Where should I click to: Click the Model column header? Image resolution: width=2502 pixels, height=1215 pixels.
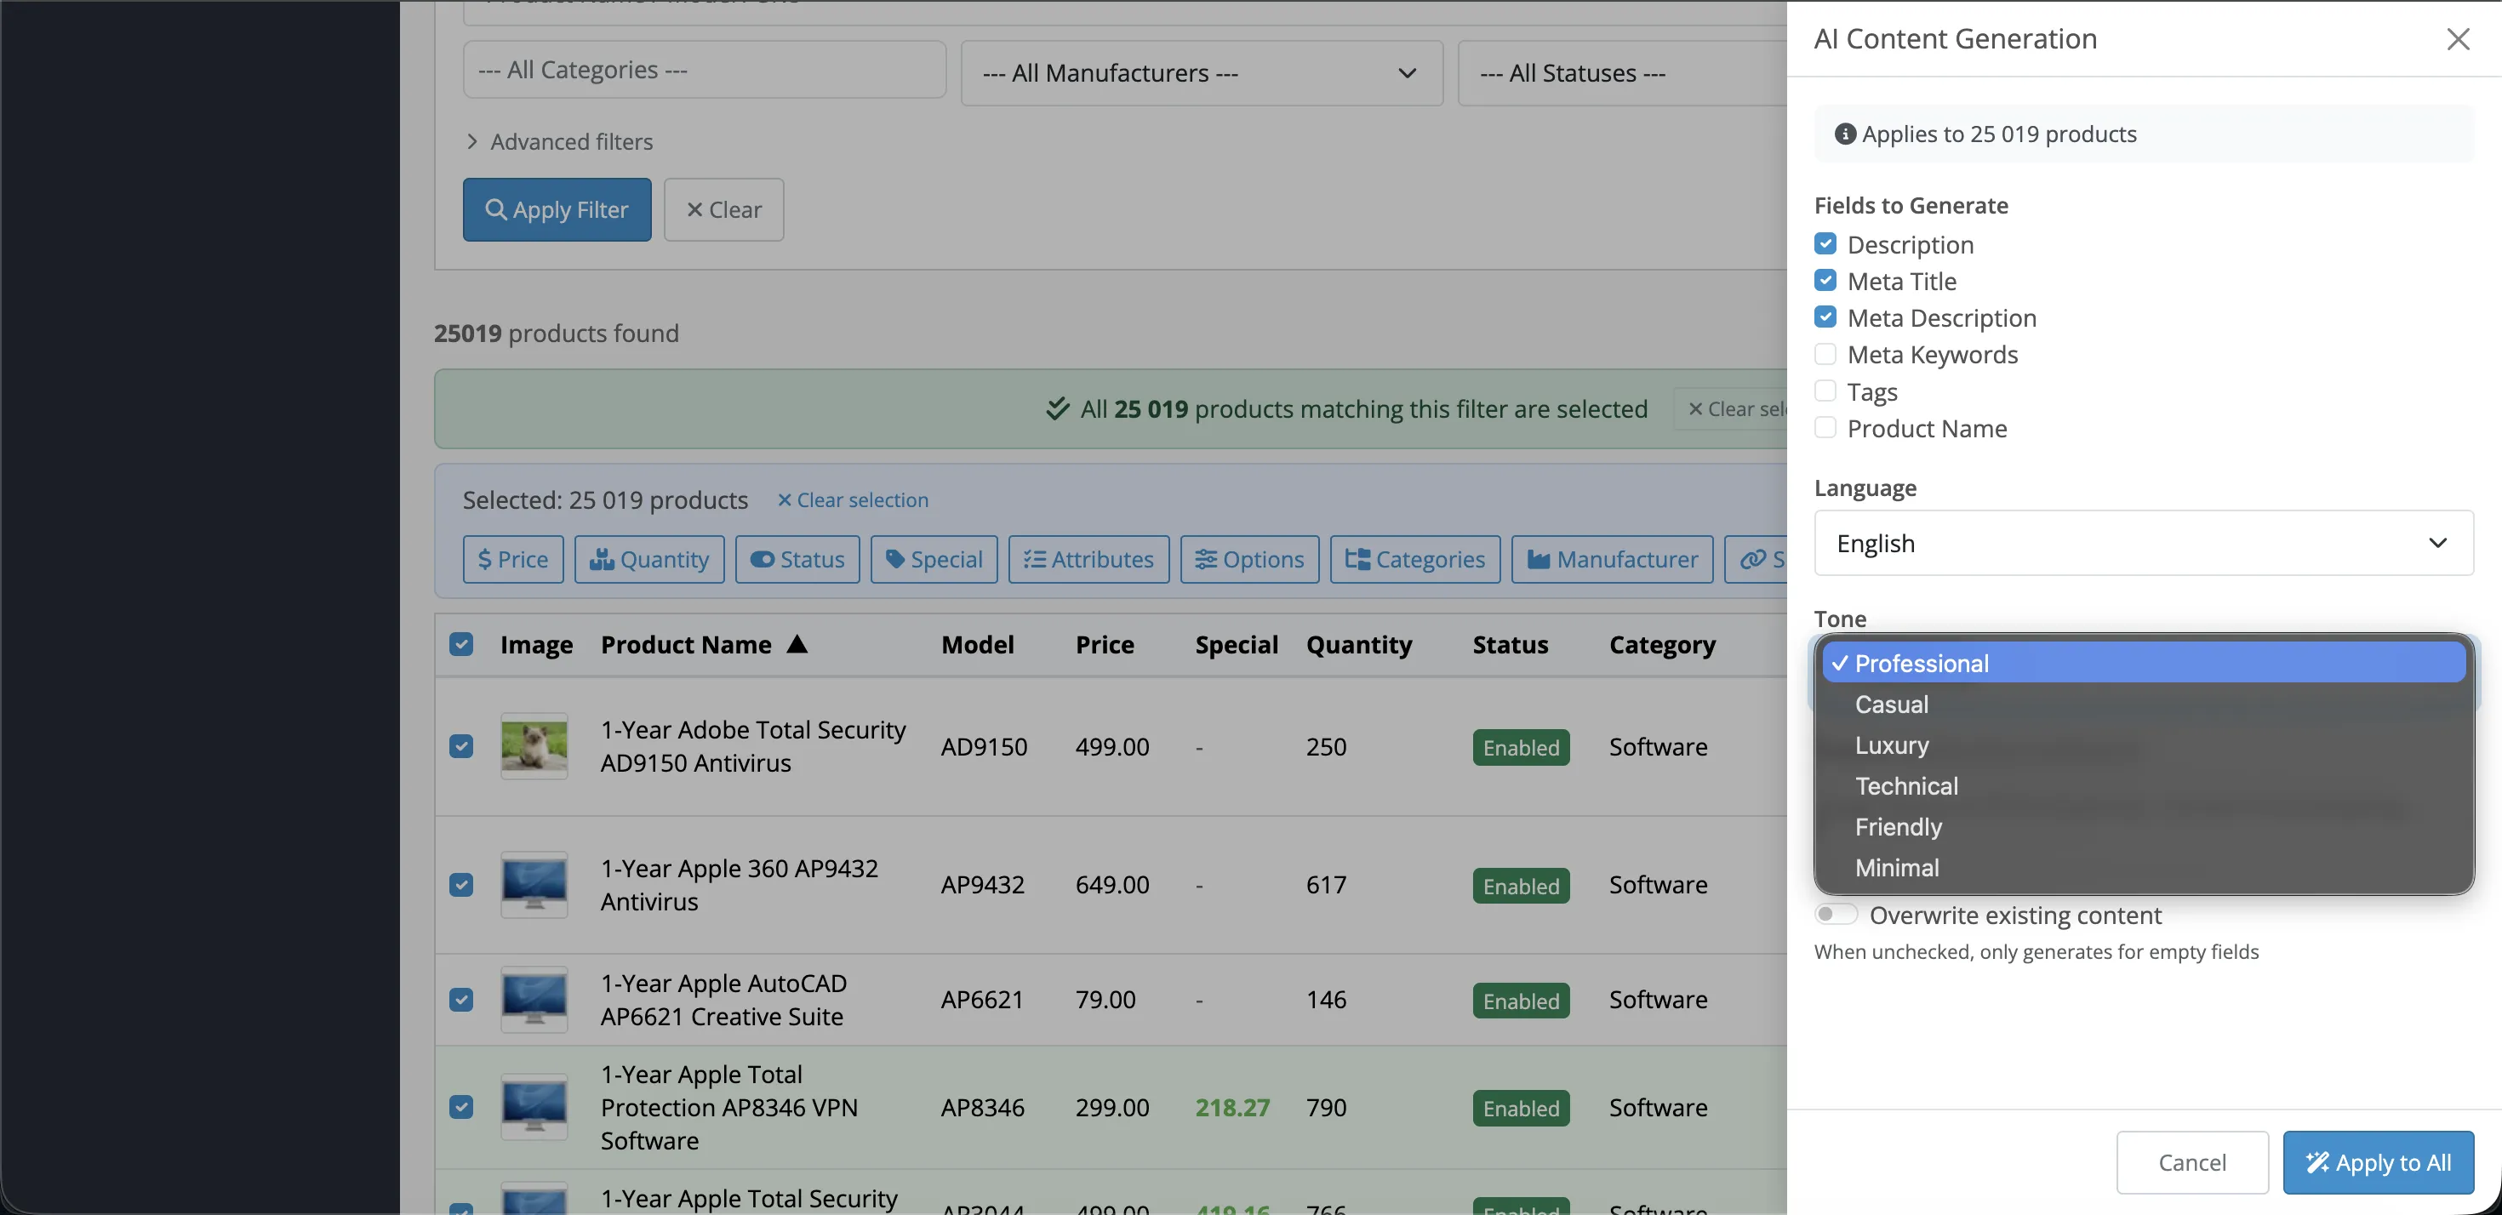977,645
